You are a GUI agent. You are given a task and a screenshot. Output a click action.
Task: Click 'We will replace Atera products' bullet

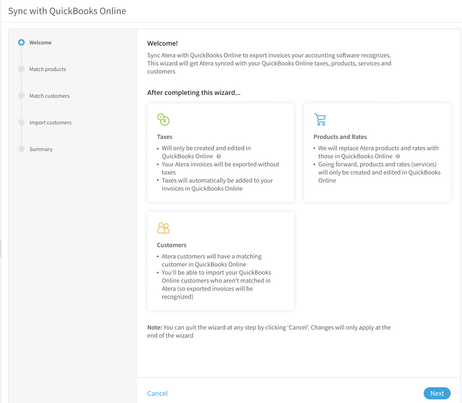pos(378,152)
